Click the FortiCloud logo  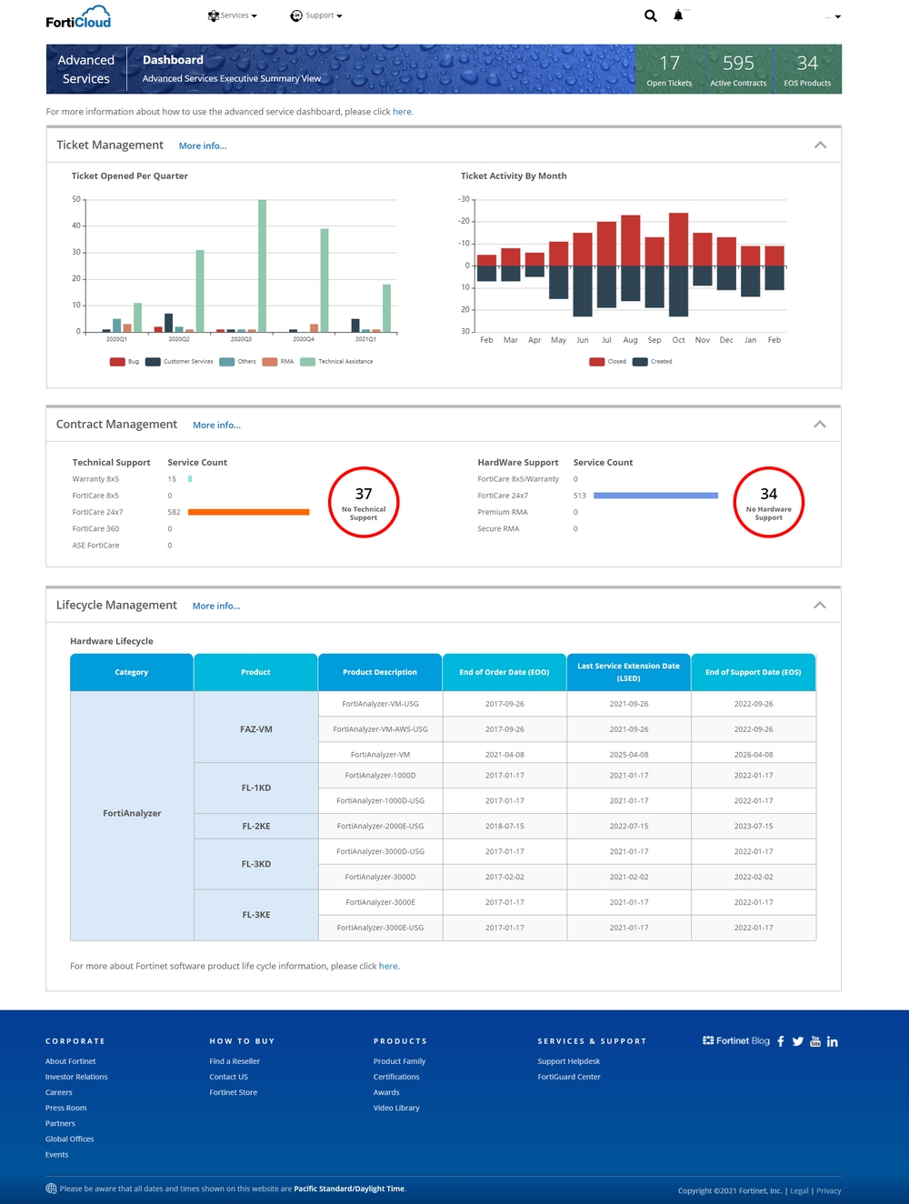(x=78, y=17)
